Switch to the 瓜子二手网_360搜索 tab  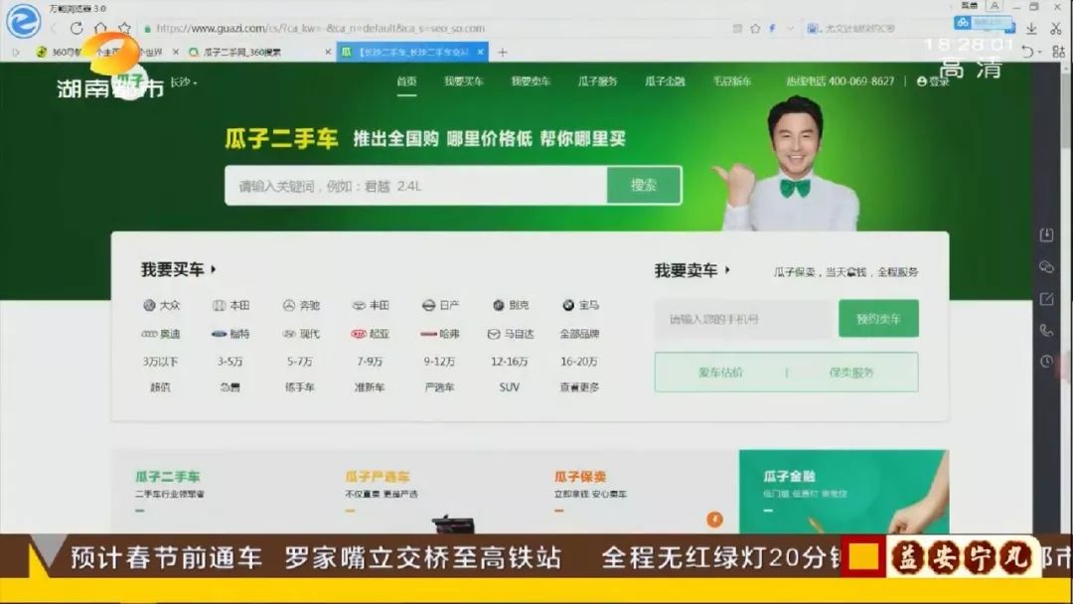241,52
